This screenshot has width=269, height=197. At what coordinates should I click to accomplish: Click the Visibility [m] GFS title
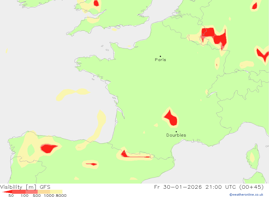(x=25, y=187)
